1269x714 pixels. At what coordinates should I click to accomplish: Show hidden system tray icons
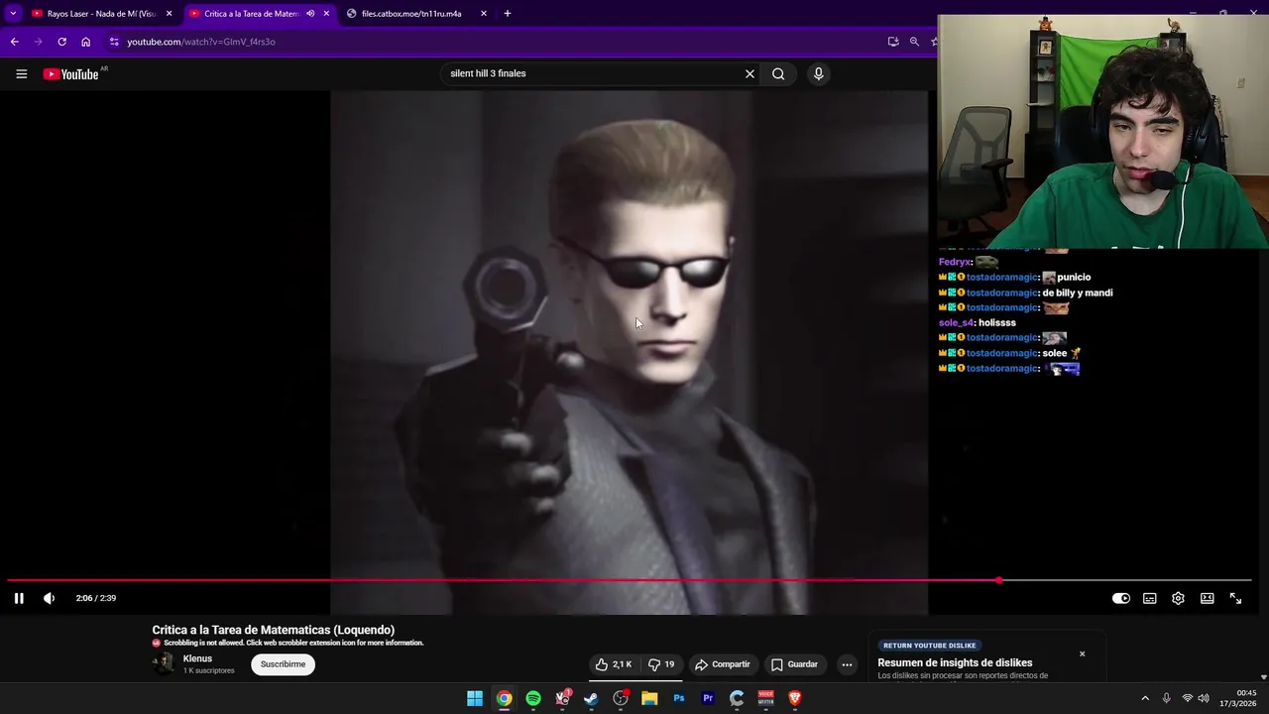1145,698
